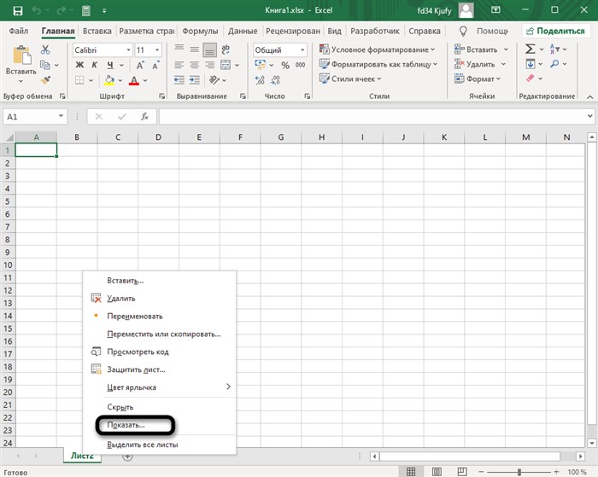
Task: Decrease decimal places in Number group
Action: (275, 80)
